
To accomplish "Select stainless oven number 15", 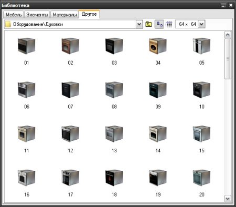I will pyautogui.click(x=201, y=133).
